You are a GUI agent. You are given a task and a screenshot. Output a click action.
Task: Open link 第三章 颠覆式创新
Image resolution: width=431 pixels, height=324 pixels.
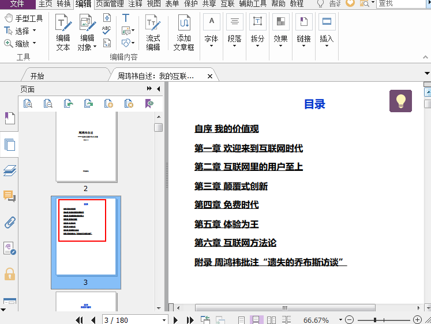[x=231, y=186]
